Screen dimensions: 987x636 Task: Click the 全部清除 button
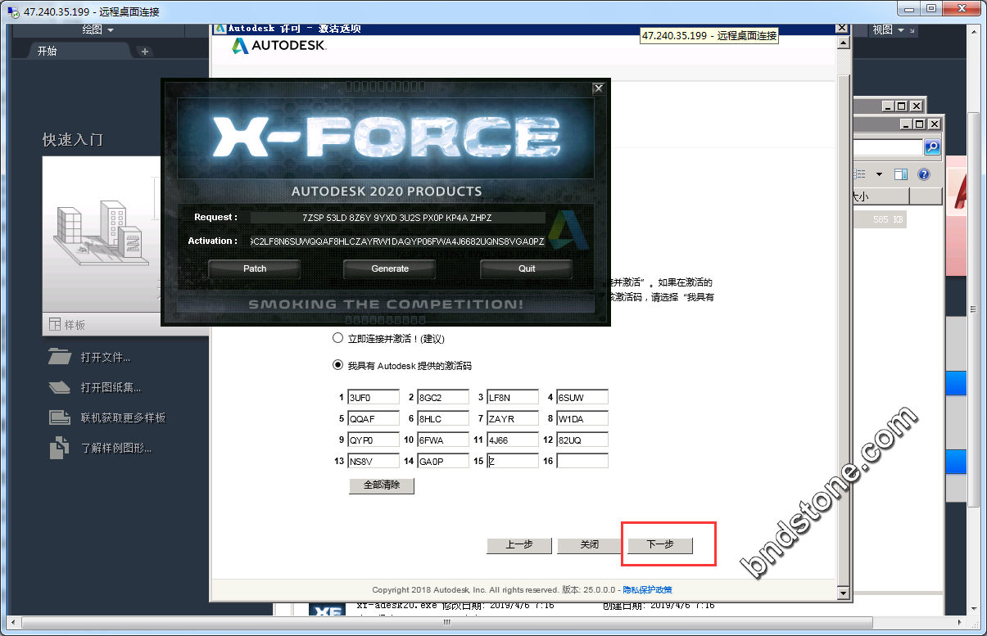tap(382, 485)
